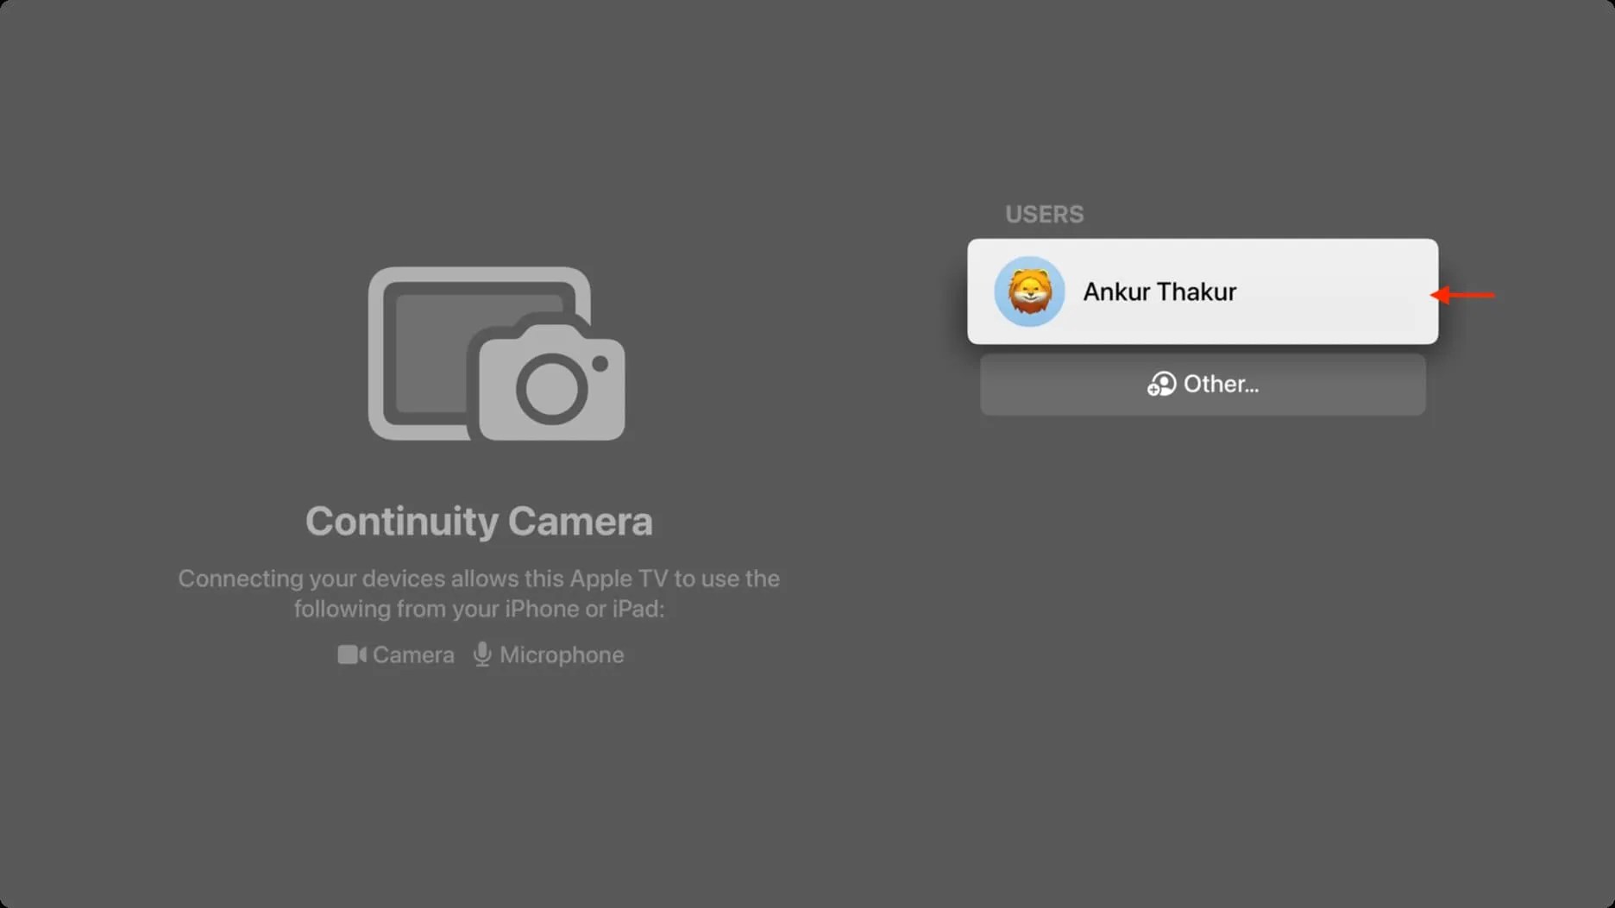
Task: Click the add-person icon inside the Other button
Action: [x=1159, y=384]
